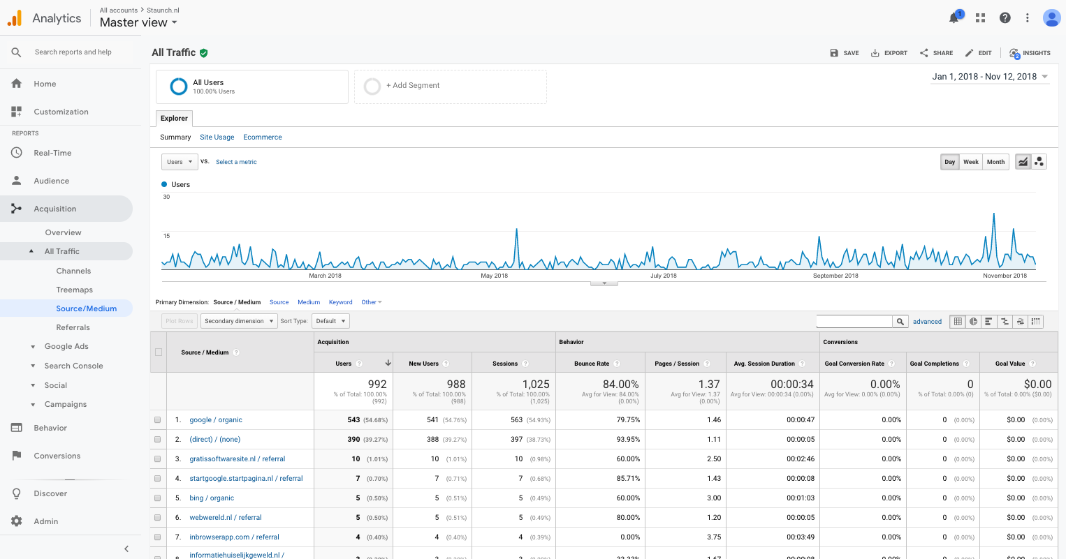Click the Insights icon button
1066x559 pixels.
click(1030, 53)
